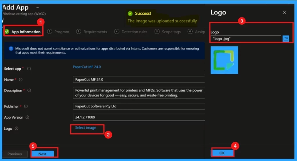Click the info icon next to Name
Viewport: 297px width, 161px height.
21,80
